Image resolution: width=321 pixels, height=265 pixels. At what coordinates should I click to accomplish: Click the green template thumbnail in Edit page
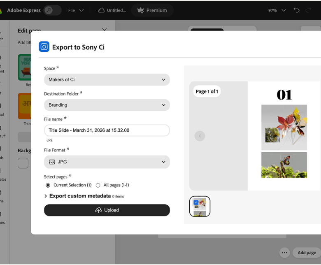tap(24, 67)
